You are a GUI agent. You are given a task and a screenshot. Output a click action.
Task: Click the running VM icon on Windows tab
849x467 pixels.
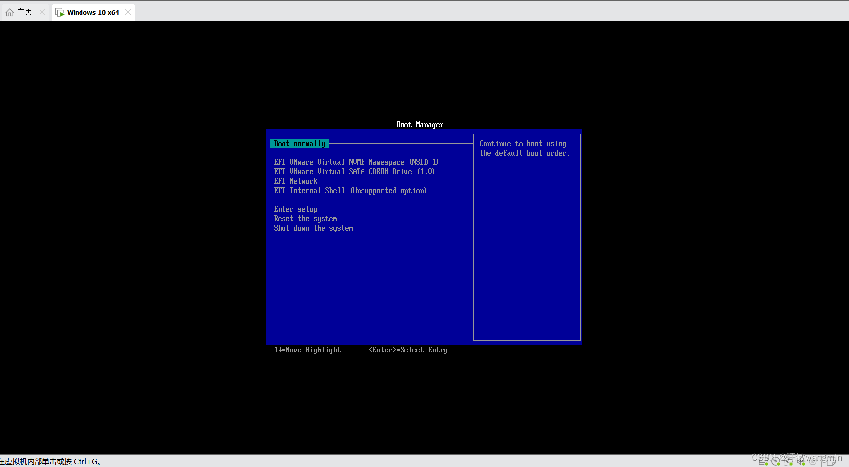60,12
